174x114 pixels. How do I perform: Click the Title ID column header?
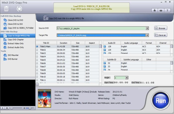[46, 43]
